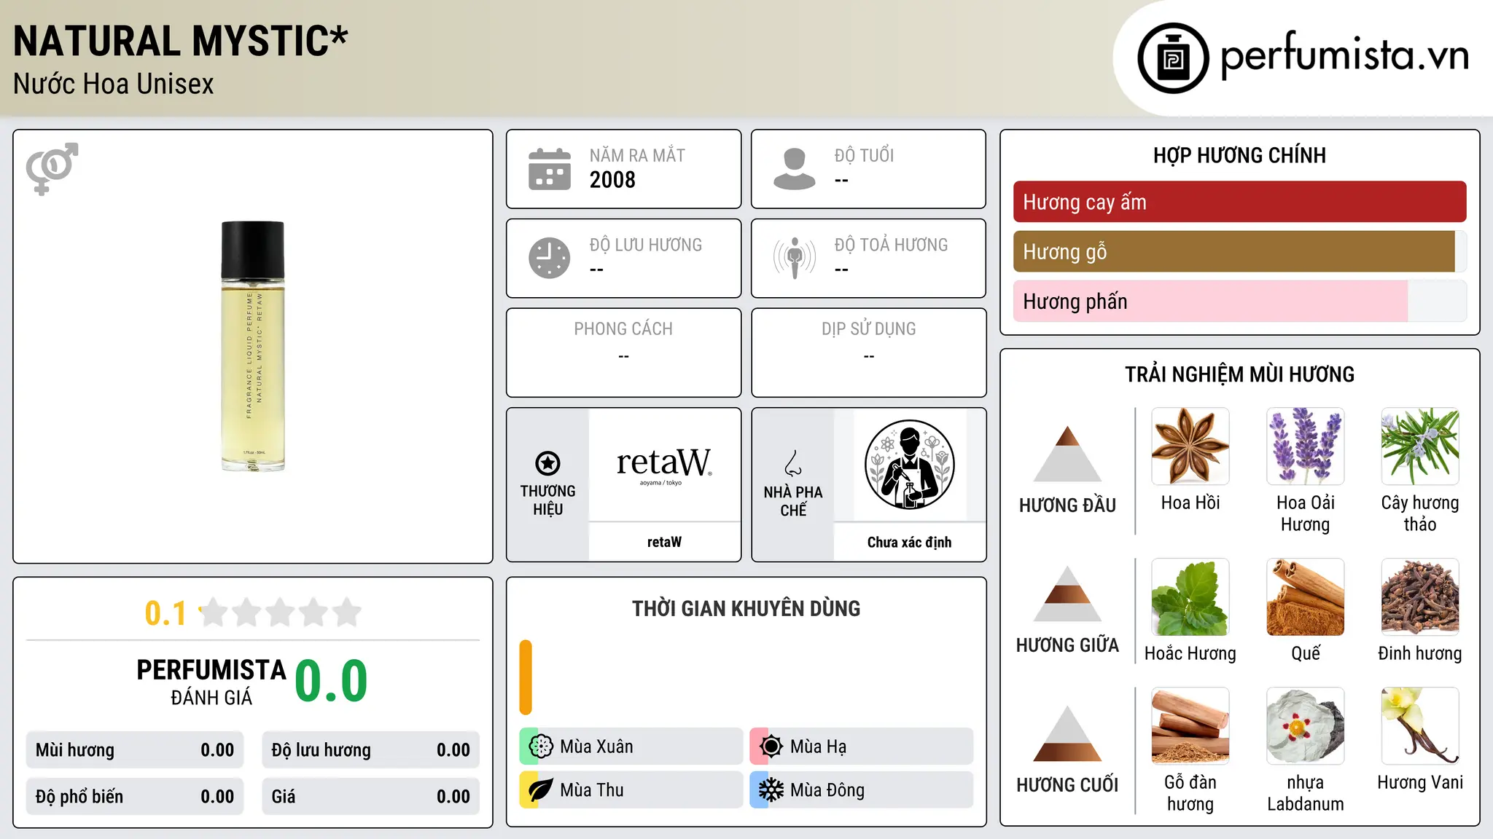Click the calendar icon beside Năm ra mắt
Image resolution: width=1493 pixels, height=839 pixels.
[550, 169]
